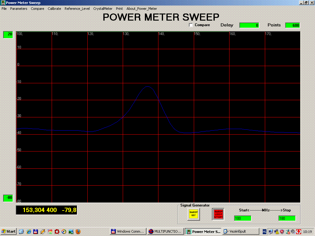315x236 pixels.
Task: Click the Stop frequency field showing 180
Action: point(287,218)
